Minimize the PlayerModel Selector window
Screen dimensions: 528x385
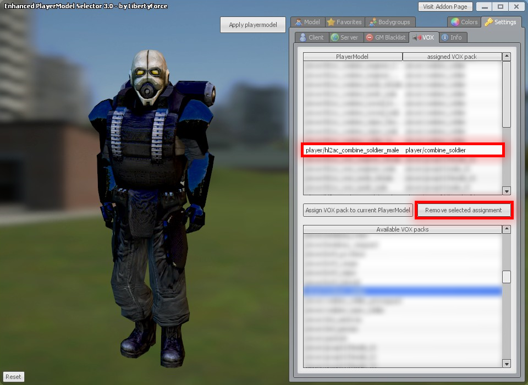tap(484, 7)
